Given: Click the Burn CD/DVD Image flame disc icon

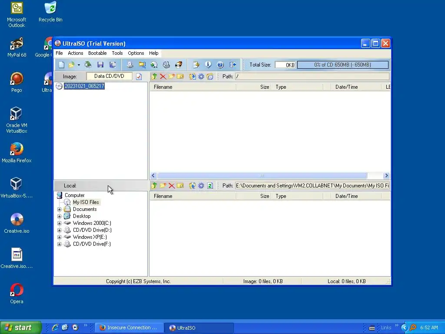Looking at the screenshot, I should point(179,65).
